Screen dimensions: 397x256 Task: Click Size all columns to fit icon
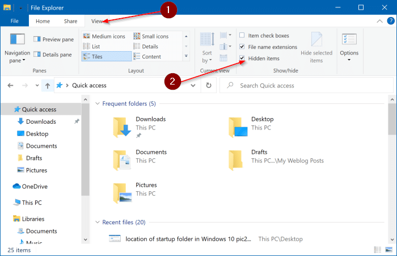pos(223,58)
